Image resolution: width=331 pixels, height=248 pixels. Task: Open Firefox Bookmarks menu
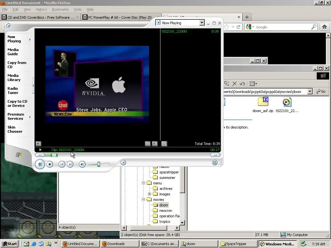(60, 9)
